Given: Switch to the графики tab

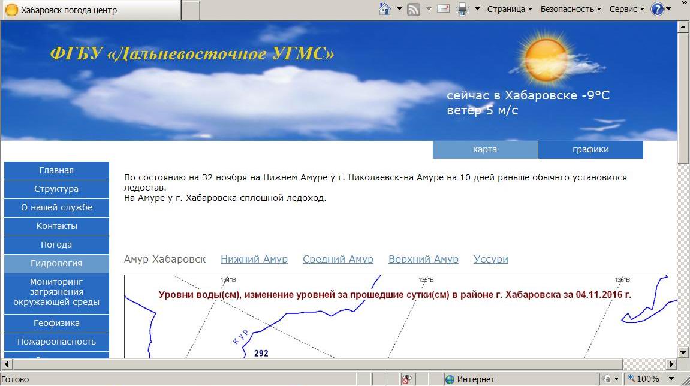Looking at the screenshot, I should [x=590, y=150].
